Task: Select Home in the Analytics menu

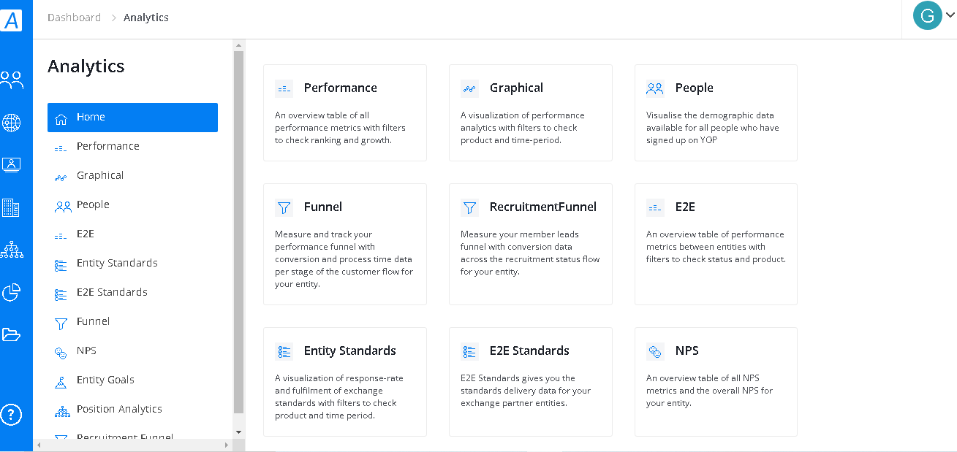Action: tap(132, 118)
